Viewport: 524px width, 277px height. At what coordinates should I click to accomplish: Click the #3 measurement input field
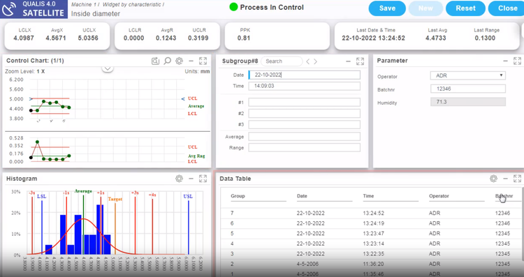coord(305,124)
